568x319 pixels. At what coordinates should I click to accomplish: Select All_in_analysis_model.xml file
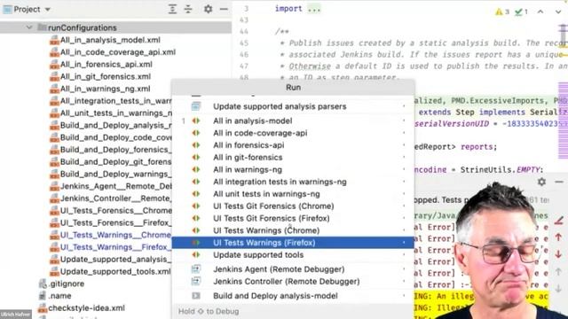(110, 40)
